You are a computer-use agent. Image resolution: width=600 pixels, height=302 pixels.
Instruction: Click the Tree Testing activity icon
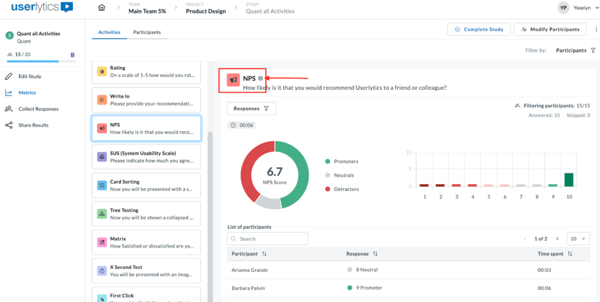(x=102, y=213)
